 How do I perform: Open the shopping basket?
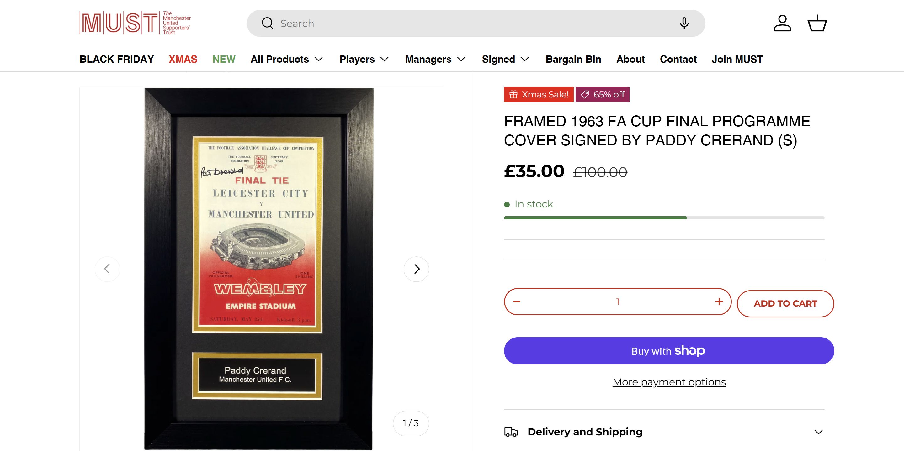coord(817,24)
